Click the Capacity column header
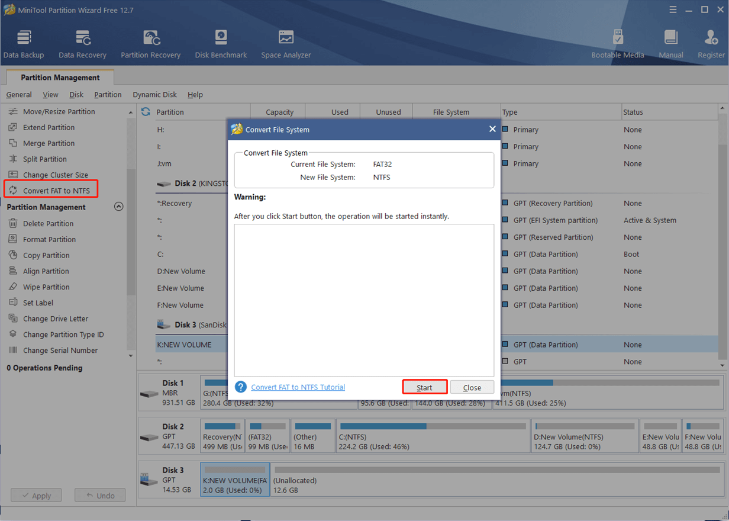The image size is (729, 521). (x=279, y=112)
